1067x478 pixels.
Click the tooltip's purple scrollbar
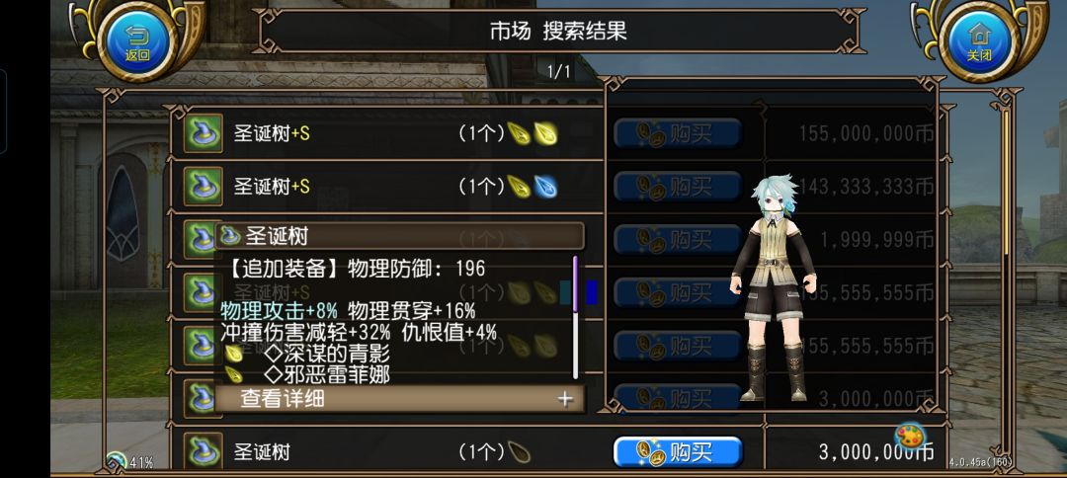(576, 284)
